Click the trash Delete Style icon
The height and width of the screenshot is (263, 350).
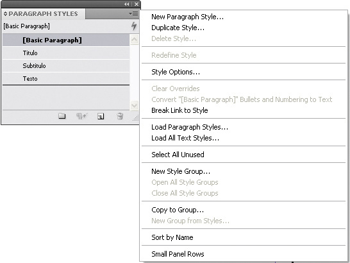120,116
